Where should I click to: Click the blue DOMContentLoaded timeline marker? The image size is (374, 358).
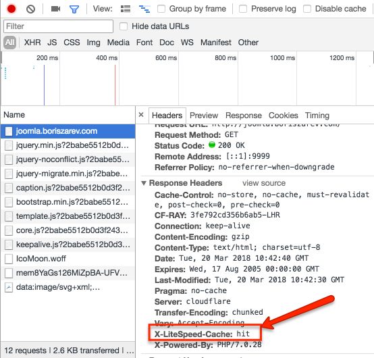pyautogui.click(x=44, y=85)
